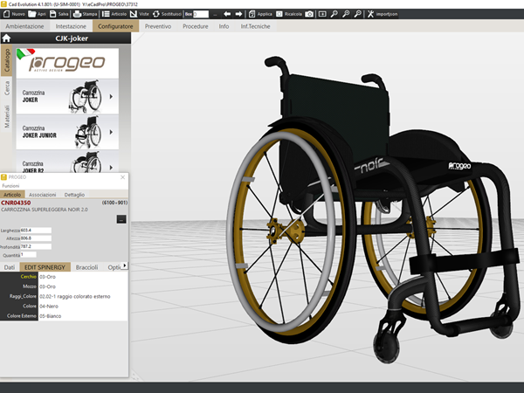Click the right arrow navigation icon

[x=238, y=14]
